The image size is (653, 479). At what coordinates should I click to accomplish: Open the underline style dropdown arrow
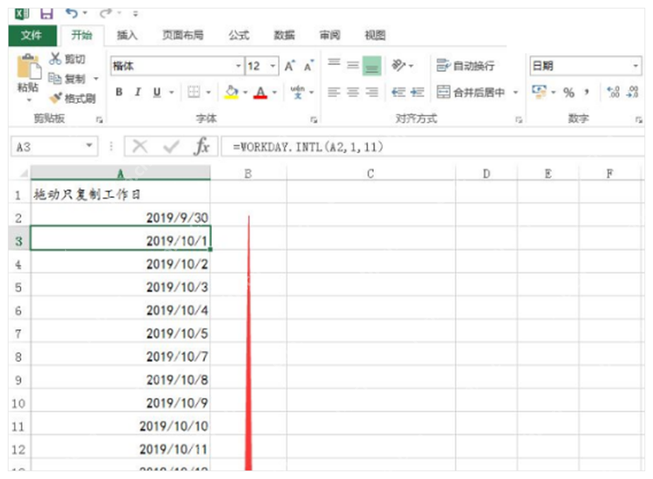click(x=171, y=92)
